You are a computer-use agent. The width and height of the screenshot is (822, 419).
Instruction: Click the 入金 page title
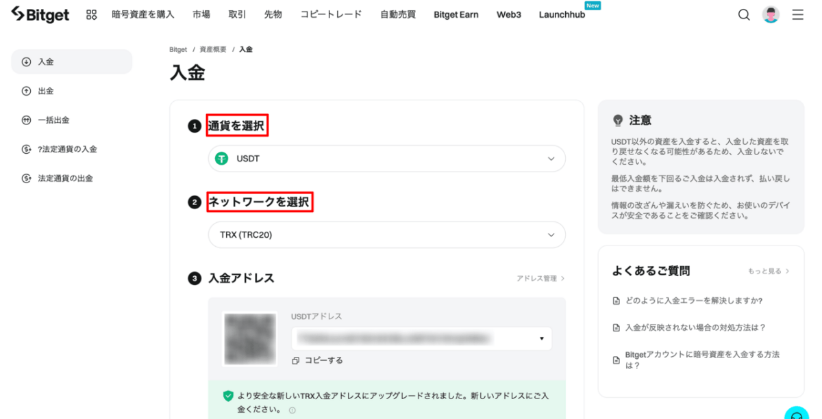click(188, 73)
